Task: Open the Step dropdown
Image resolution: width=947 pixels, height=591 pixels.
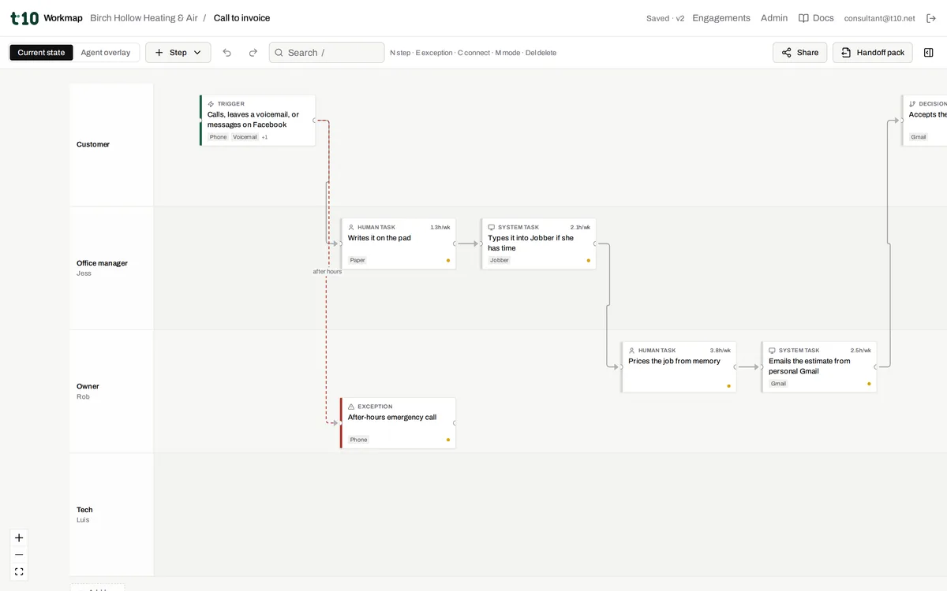Action: click(178, 53)
